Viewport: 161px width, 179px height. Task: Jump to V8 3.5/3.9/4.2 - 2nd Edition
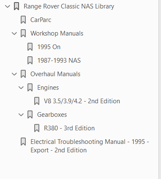tap(82, 101)
